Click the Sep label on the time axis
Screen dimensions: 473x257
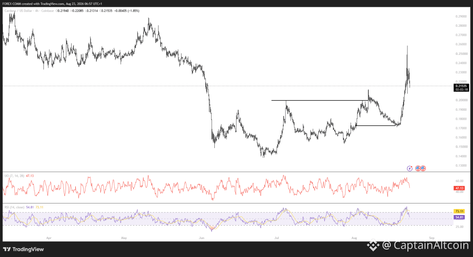[432, 238]
